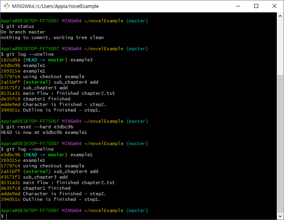Click 'nothing to commit, working tree clean' line
Viewport: 284px width, 220px height.
[52, 37]
